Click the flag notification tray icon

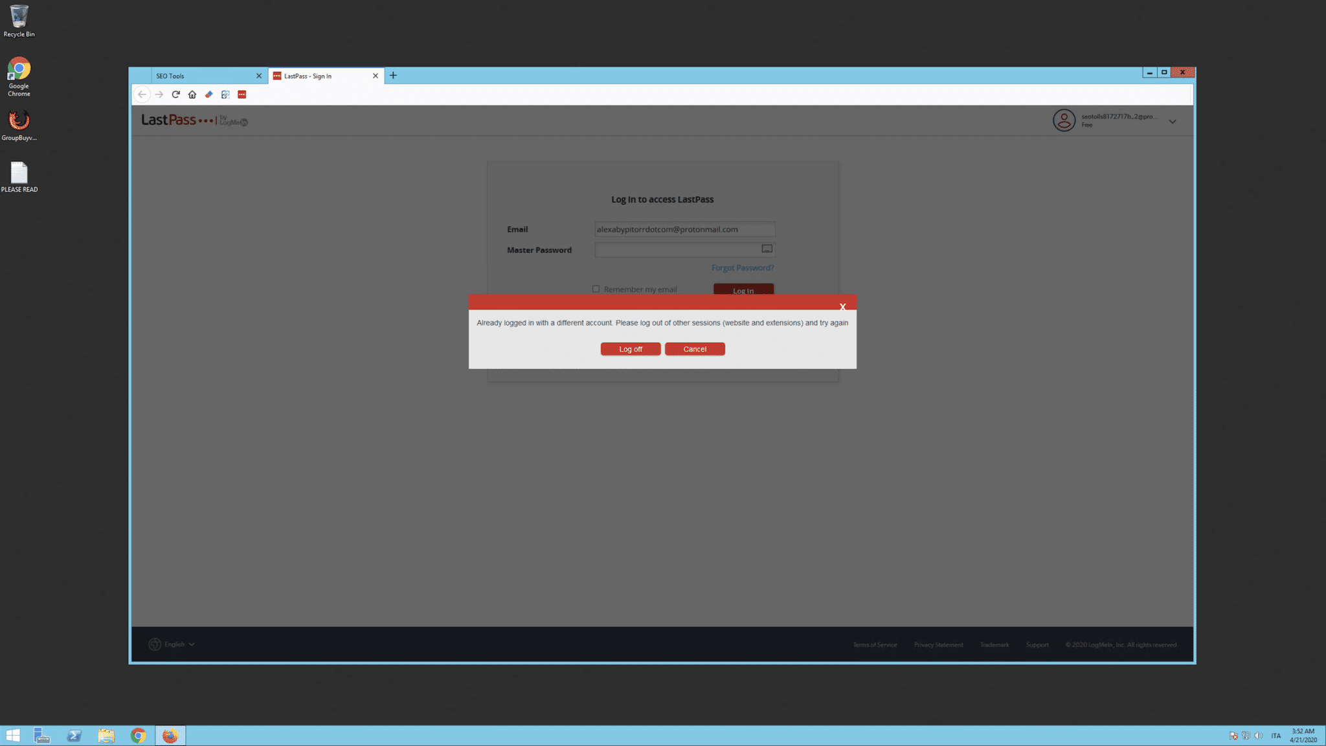pyautogui.click(x=1233, y=736)
